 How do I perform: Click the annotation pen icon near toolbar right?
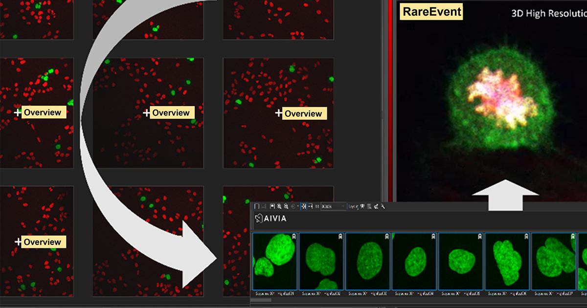pos(376,206)
